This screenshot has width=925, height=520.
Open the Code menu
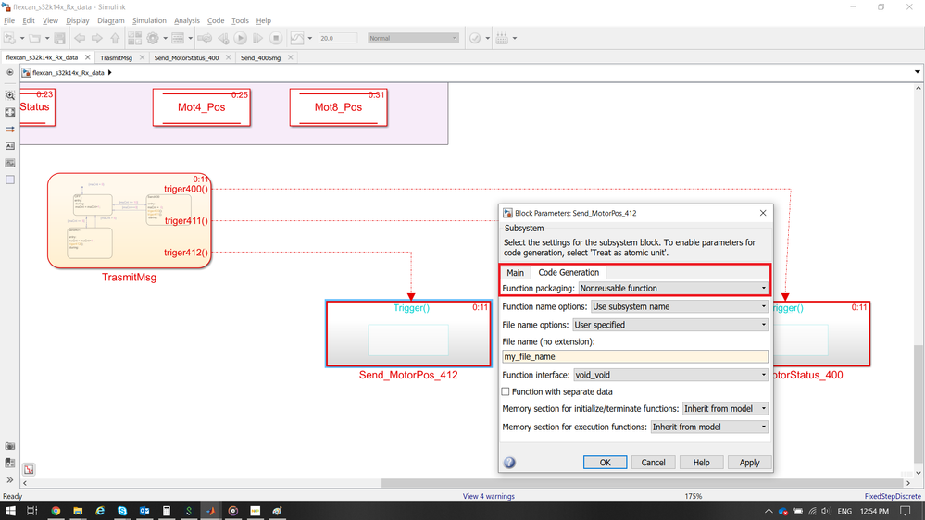(216, 20)
